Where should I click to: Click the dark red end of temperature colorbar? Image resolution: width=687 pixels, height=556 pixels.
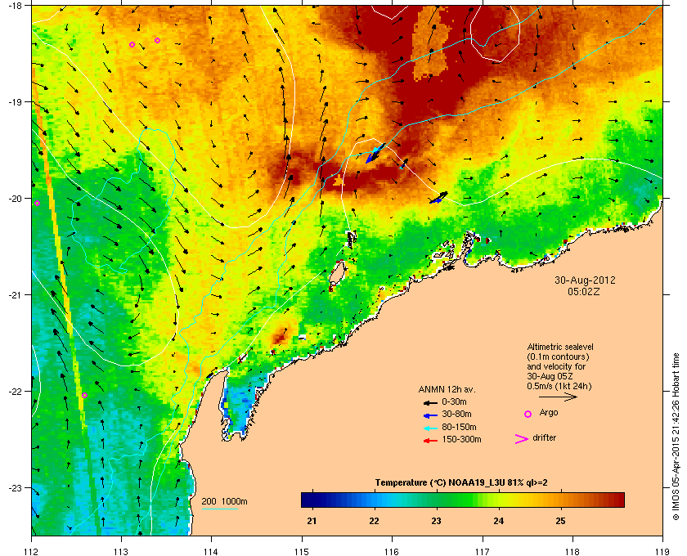coord(618,500)
